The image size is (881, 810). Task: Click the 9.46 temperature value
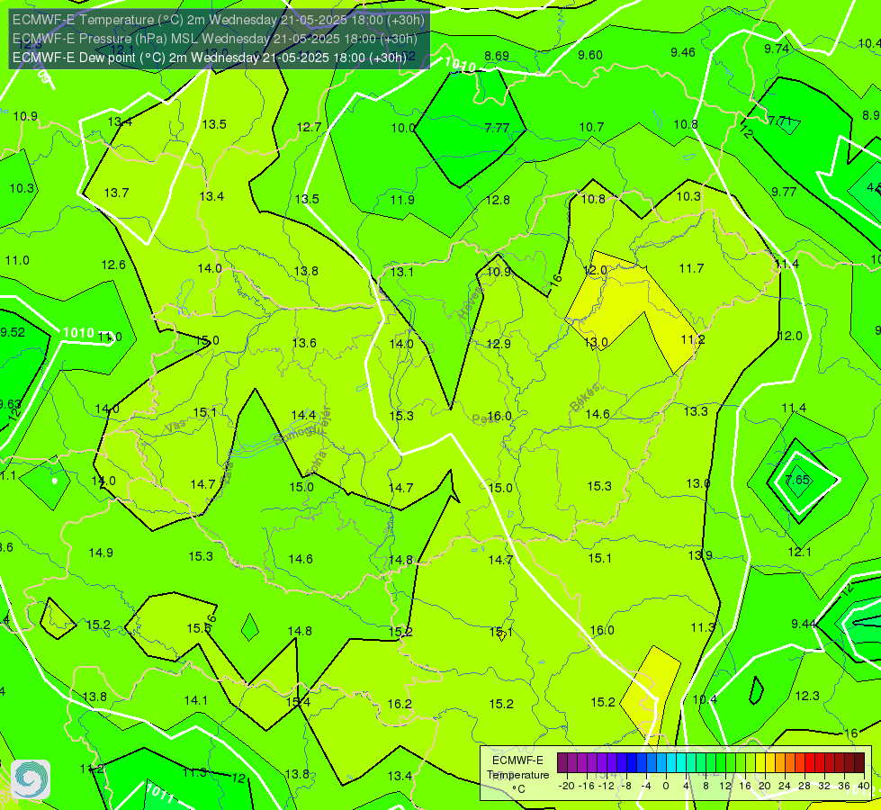click(x=683, y=52)
